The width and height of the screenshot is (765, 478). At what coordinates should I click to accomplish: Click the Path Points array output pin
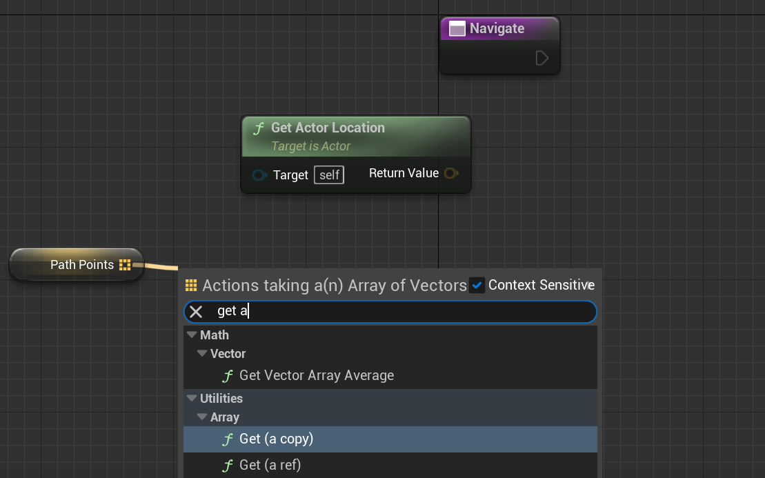[125, 265]
